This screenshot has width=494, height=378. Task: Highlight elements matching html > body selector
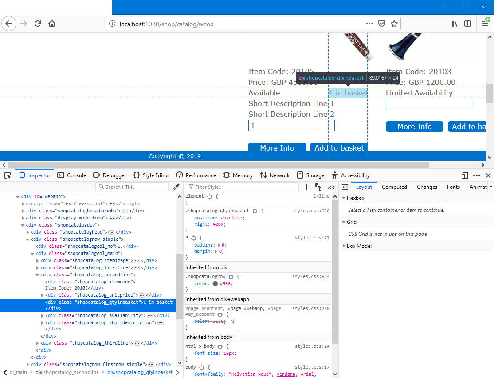tap(220, 346)
